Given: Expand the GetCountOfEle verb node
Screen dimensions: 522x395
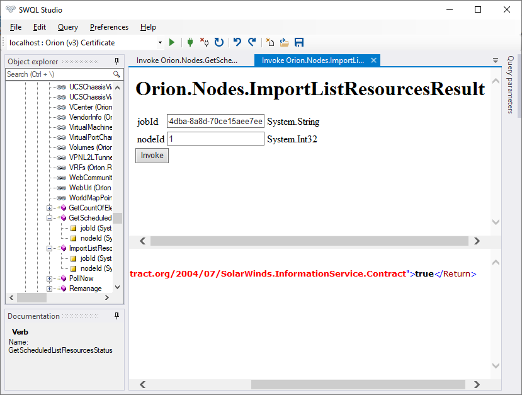Looking at the screenshot, I should pyautogui.click(x=49, y=208).
